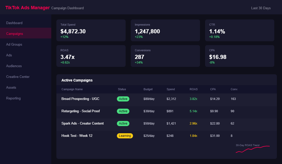Open the Spark Ads - Creator Content campaign

point(82,123)
